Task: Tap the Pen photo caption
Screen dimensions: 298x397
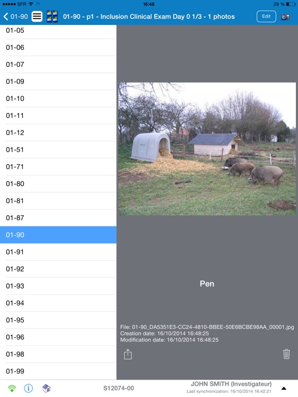Action: click(207, 284)
